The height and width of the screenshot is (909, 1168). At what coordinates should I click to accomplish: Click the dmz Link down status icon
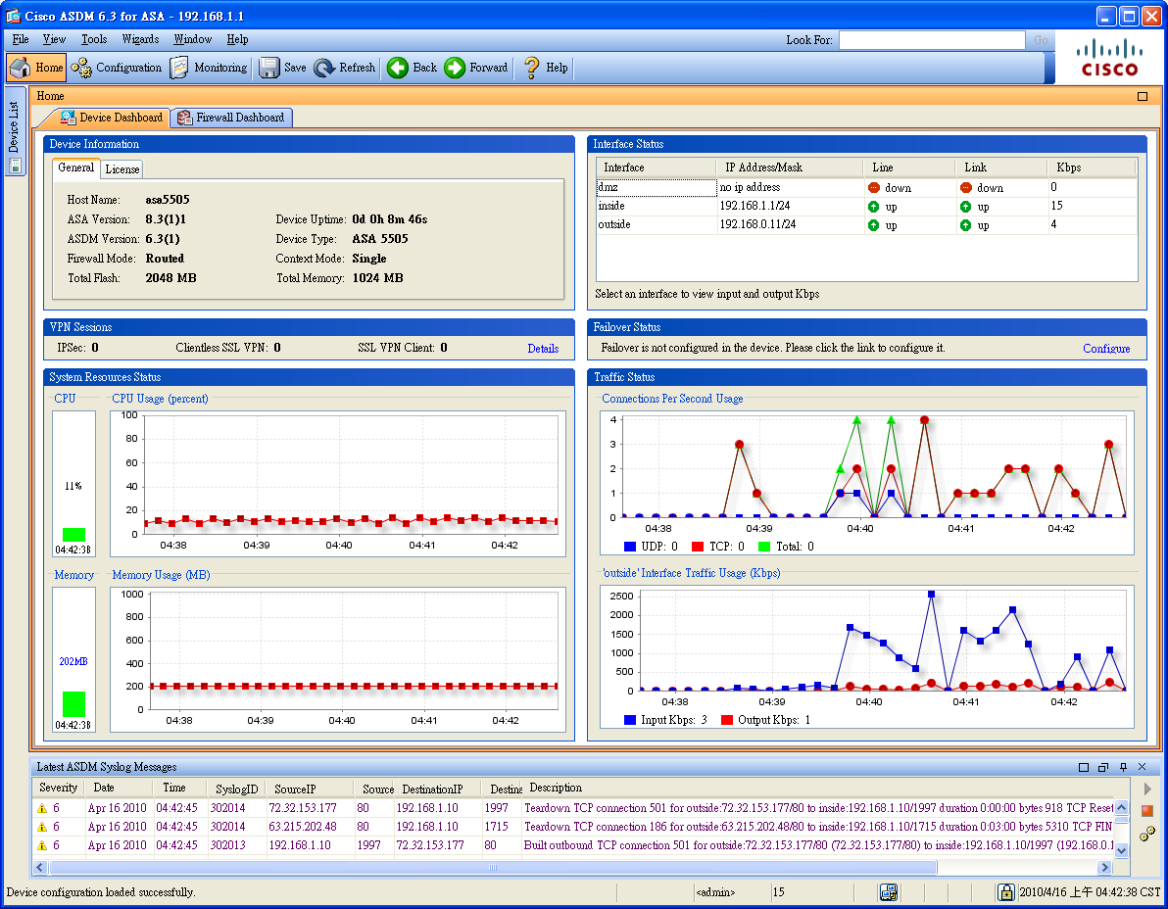[x=966, y=188]
